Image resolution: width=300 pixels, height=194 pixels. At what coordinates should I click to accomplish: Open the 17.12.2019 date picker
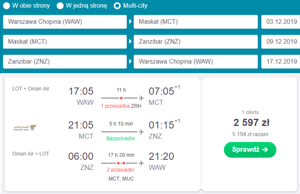click(281, 62)
